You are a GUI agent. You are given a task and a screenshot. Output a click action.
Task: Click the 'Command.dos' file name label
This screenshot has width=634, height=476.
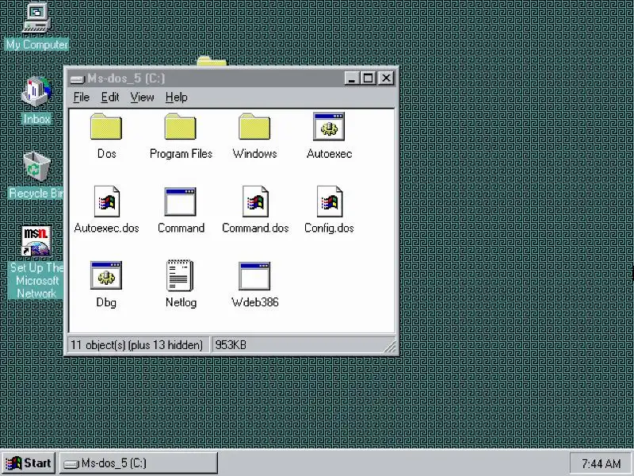tap(255, 228)
